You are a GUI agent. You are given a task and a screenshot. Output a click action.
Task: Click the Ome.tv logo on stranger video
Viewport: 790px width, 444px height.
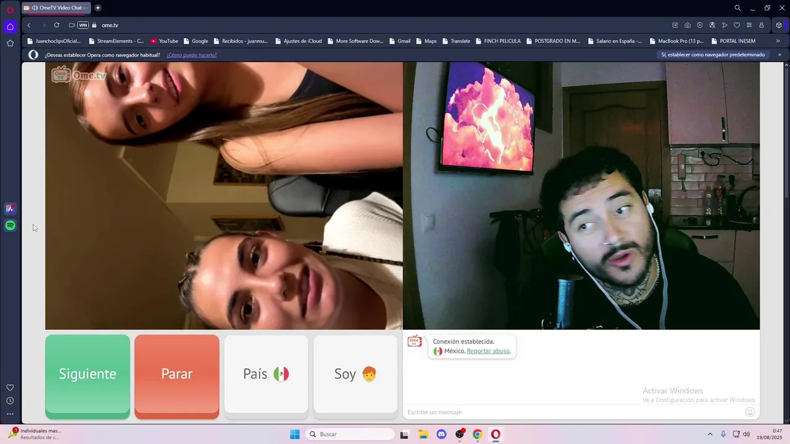[79, 75]
